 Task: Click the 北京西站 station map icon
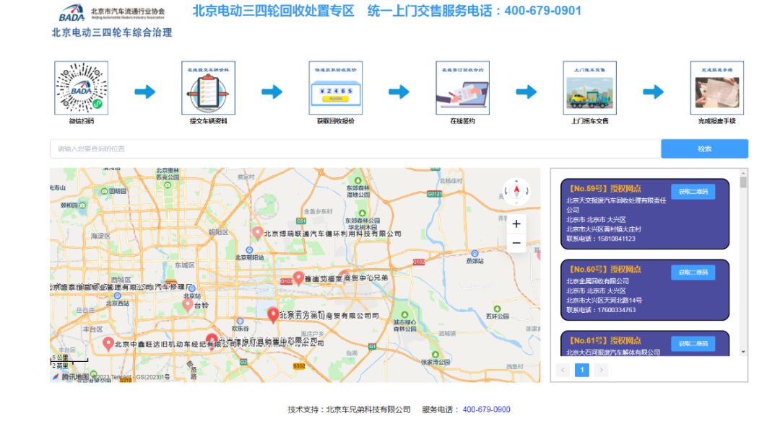pyautogui.click(x=118, y=296)
